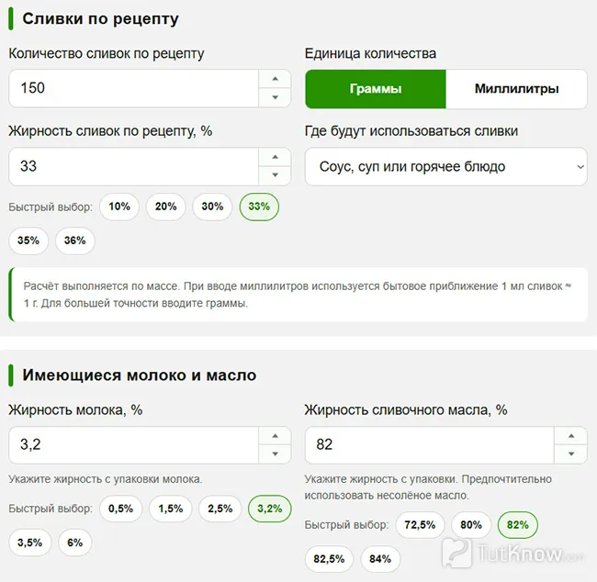
Task: Lower recipe cream fat percentage stepper
Action: tap(275, 175)
